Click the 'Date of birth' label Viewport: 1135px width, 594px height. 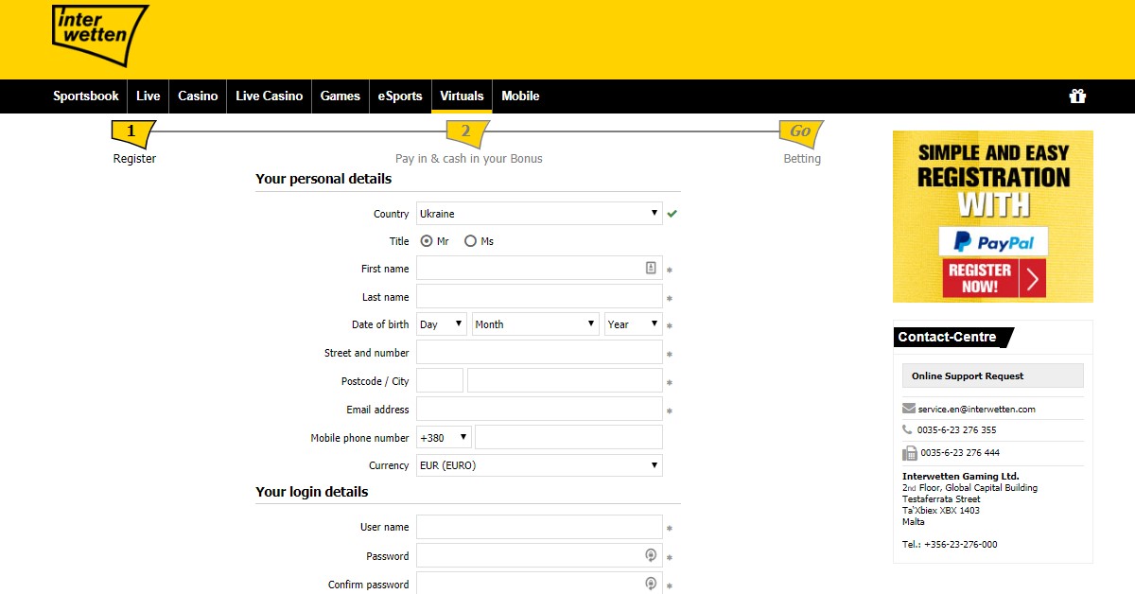pyautogui.click(x=380, y=324)
